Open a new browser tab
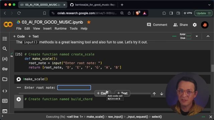The height and width of the screenshot is (120, 214). point(122,5)
